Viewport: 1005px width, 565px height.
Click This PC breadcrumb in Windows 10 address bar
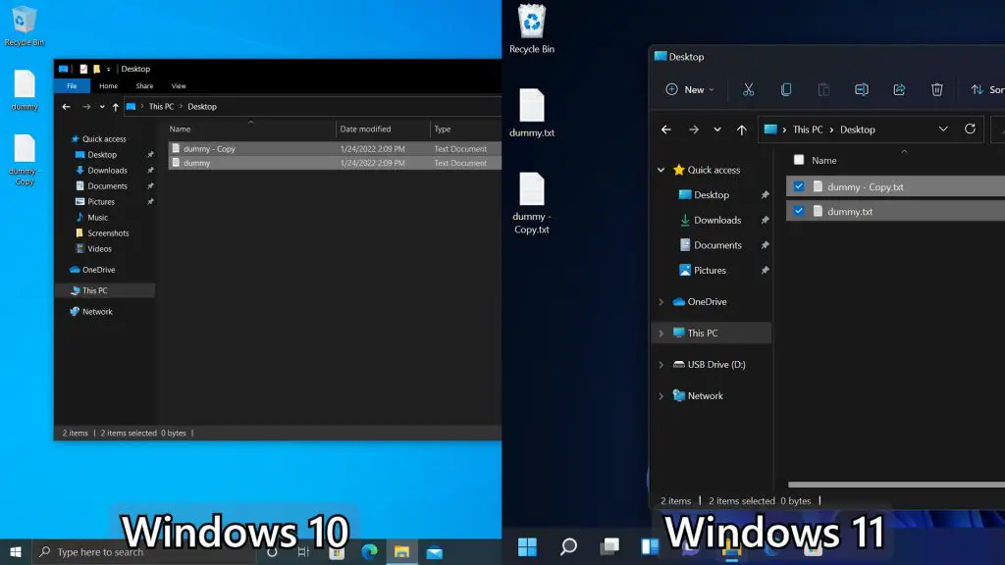click(x=161, y=106)
